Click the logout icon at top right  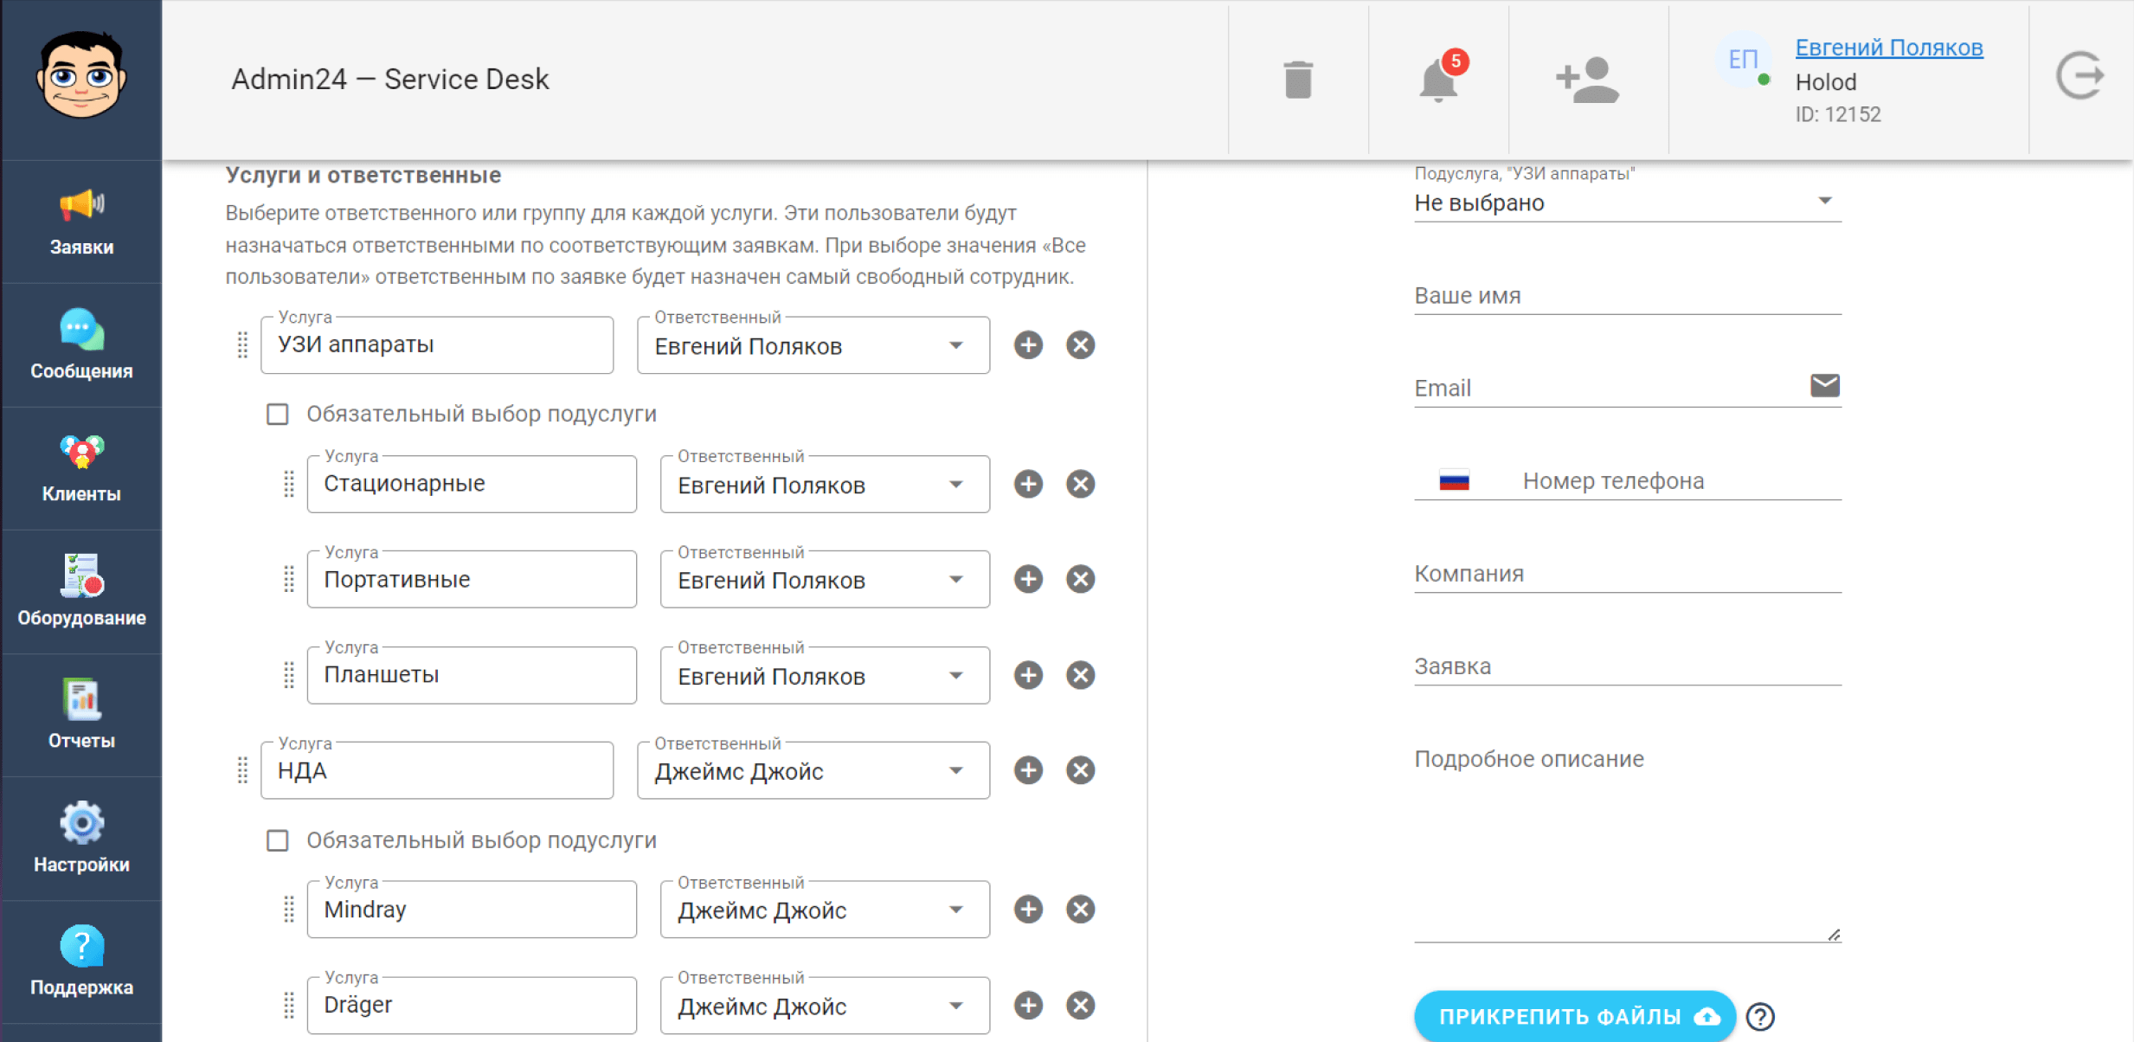[x=2080, y=76]
